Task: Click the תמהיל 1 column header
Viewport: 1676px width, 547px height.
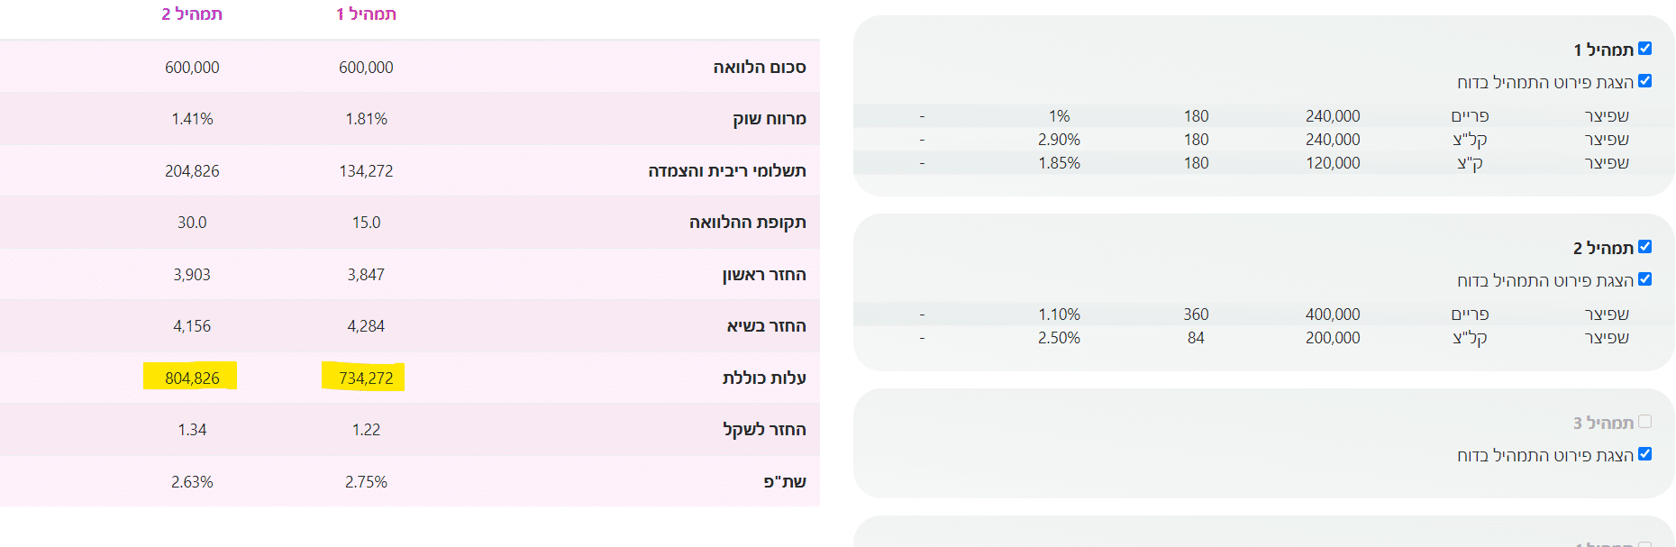Action: pyautogui.click(x=366, y=14)
